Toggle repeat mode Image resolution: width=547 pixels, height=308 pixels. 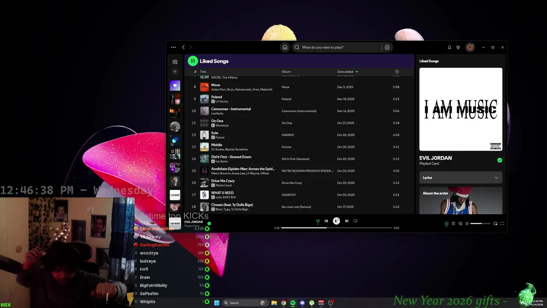click(355, 221)
